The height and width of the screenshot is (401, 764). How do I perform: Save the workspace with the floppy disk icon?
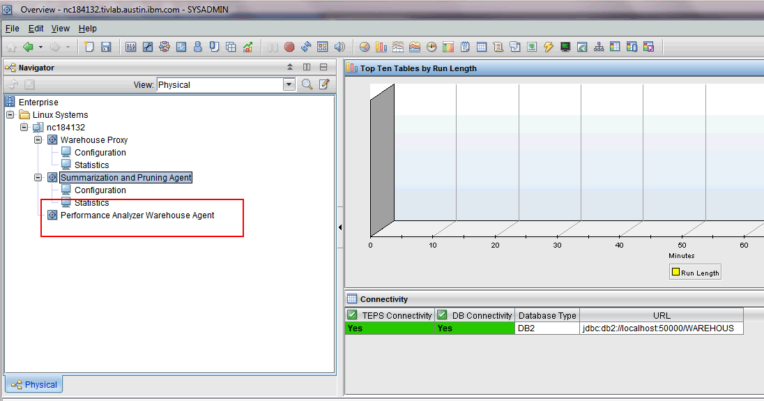coord(106,47)
